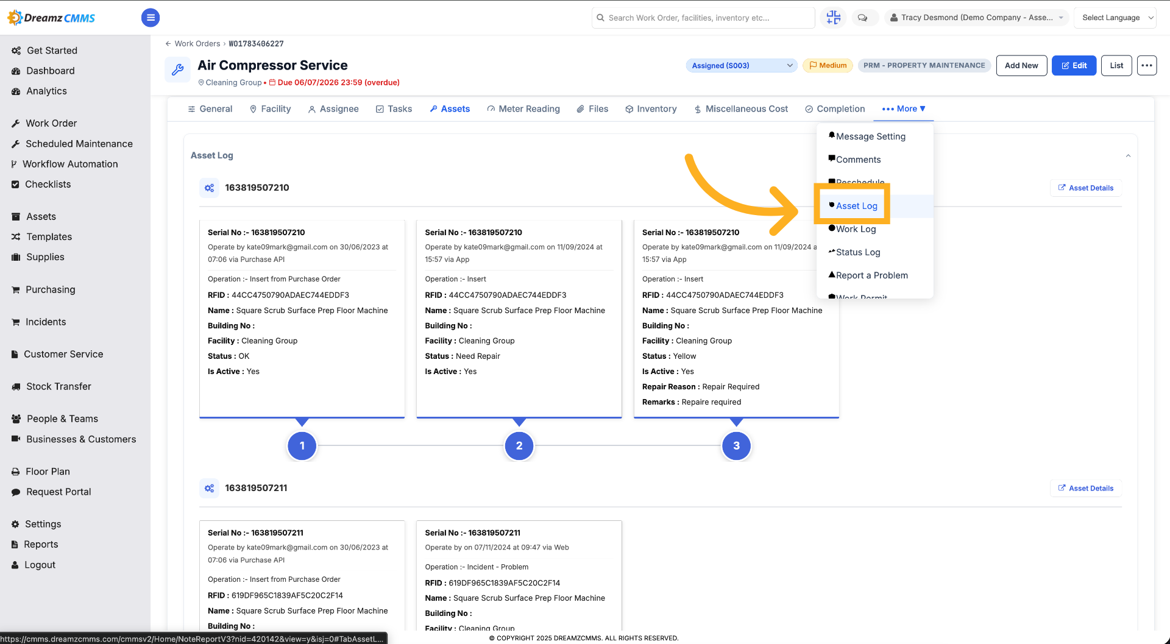Open Work Order in the sidebar
1170x644 pixels.
(51, 123)
